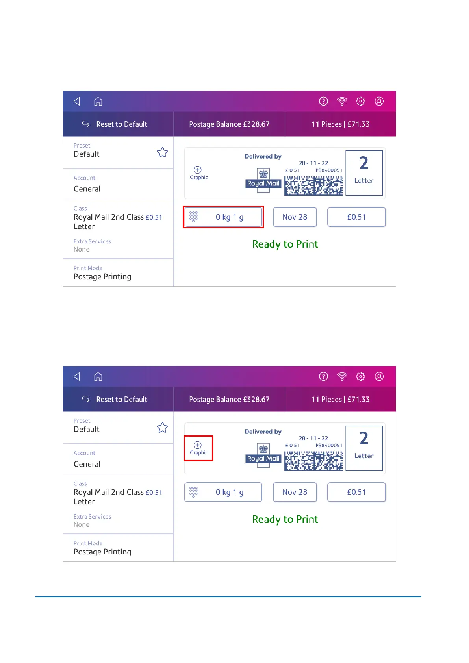Open Print Mode Postage Printing in the upper screen

[118, 273]
